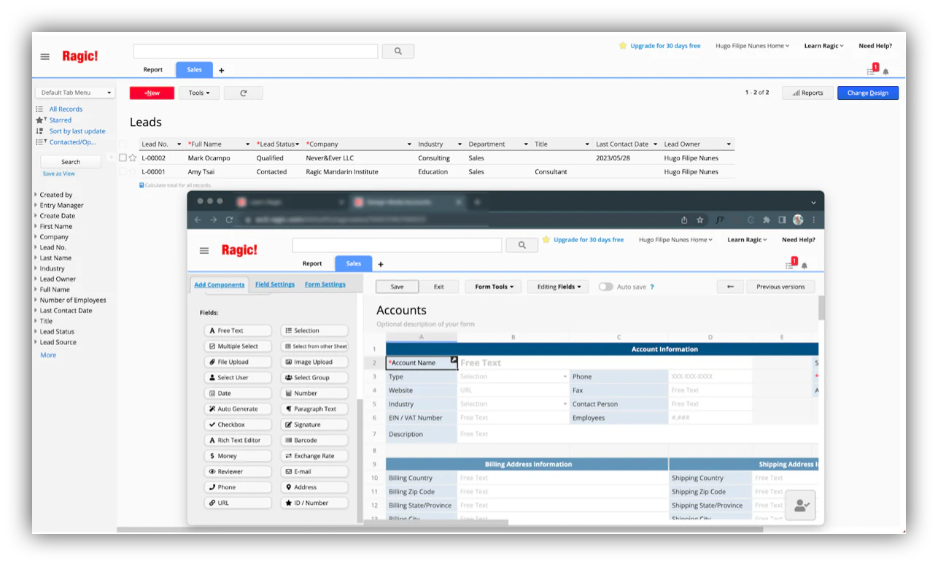Image resolution: width=938 pixels, height=566 pixels.
Task: Open Auto save help question mark
Action: coord(652,287)
